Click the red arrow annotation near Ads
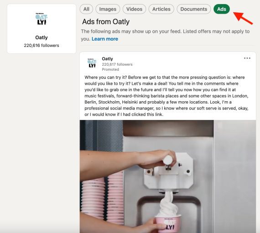 click(x=243, y=18)
